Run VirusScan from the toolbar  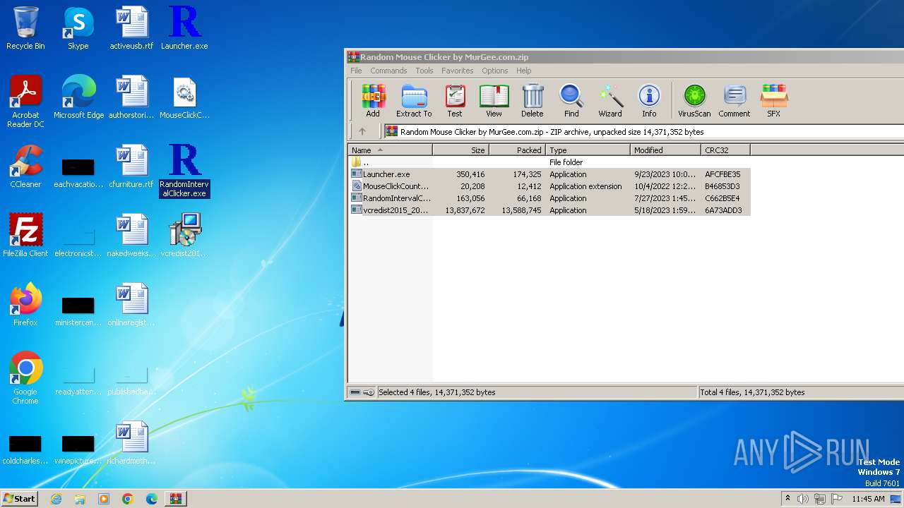point(694,101)
